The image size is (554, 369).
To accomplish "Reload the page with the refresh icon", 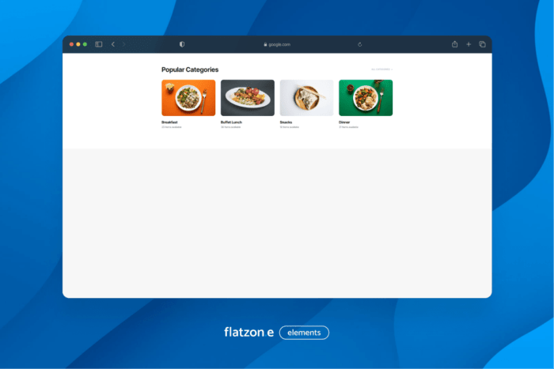I will click(x=360, y=44).
